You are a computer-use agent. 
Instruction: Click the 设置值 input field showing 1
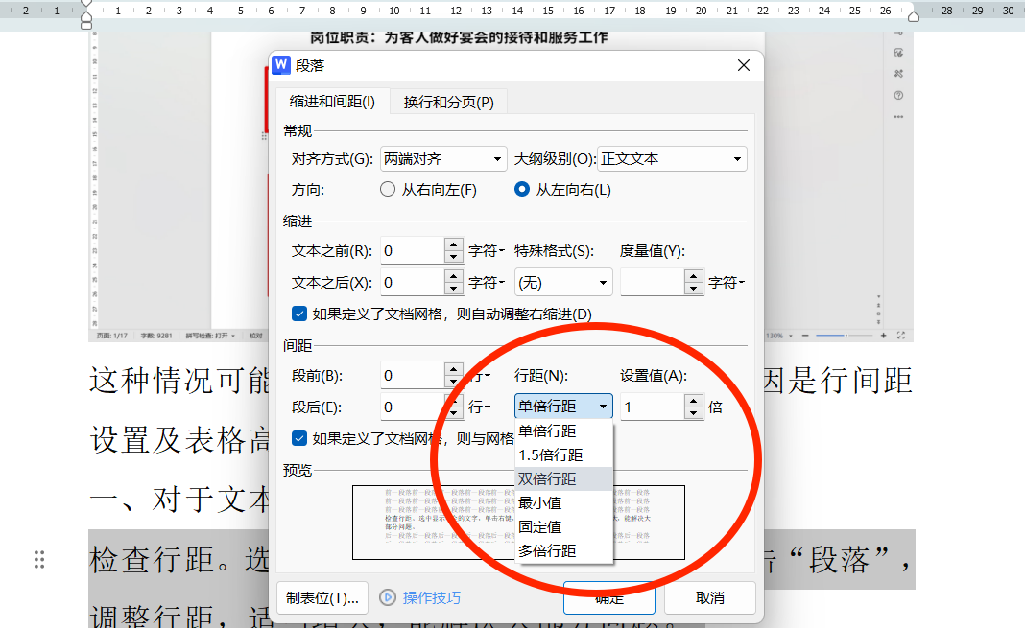pos(653,407)
